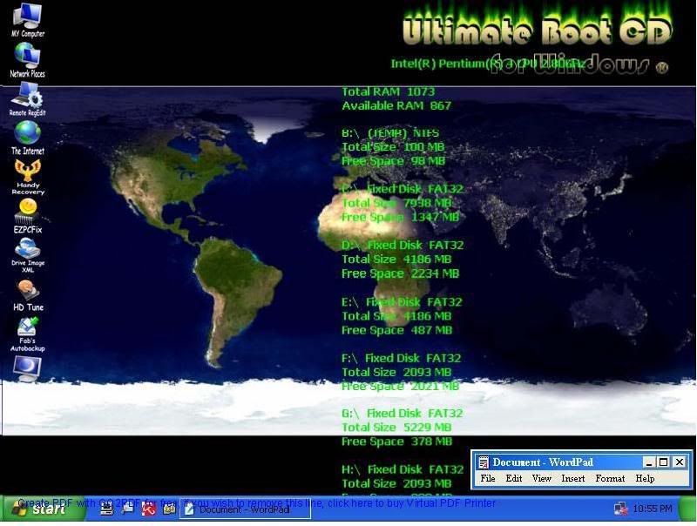This screenshot has height=526, width=697.
Task: Open the Edit menu in WordPad
Action: [x=514, y=478]
